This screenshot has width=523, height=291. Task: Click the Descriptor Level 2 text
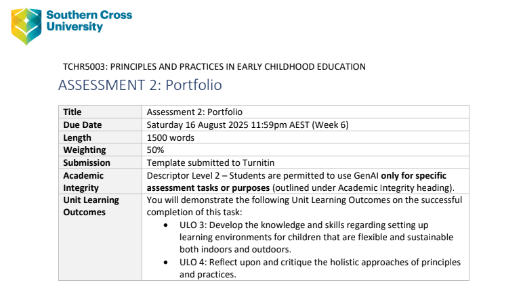(184, 175)
